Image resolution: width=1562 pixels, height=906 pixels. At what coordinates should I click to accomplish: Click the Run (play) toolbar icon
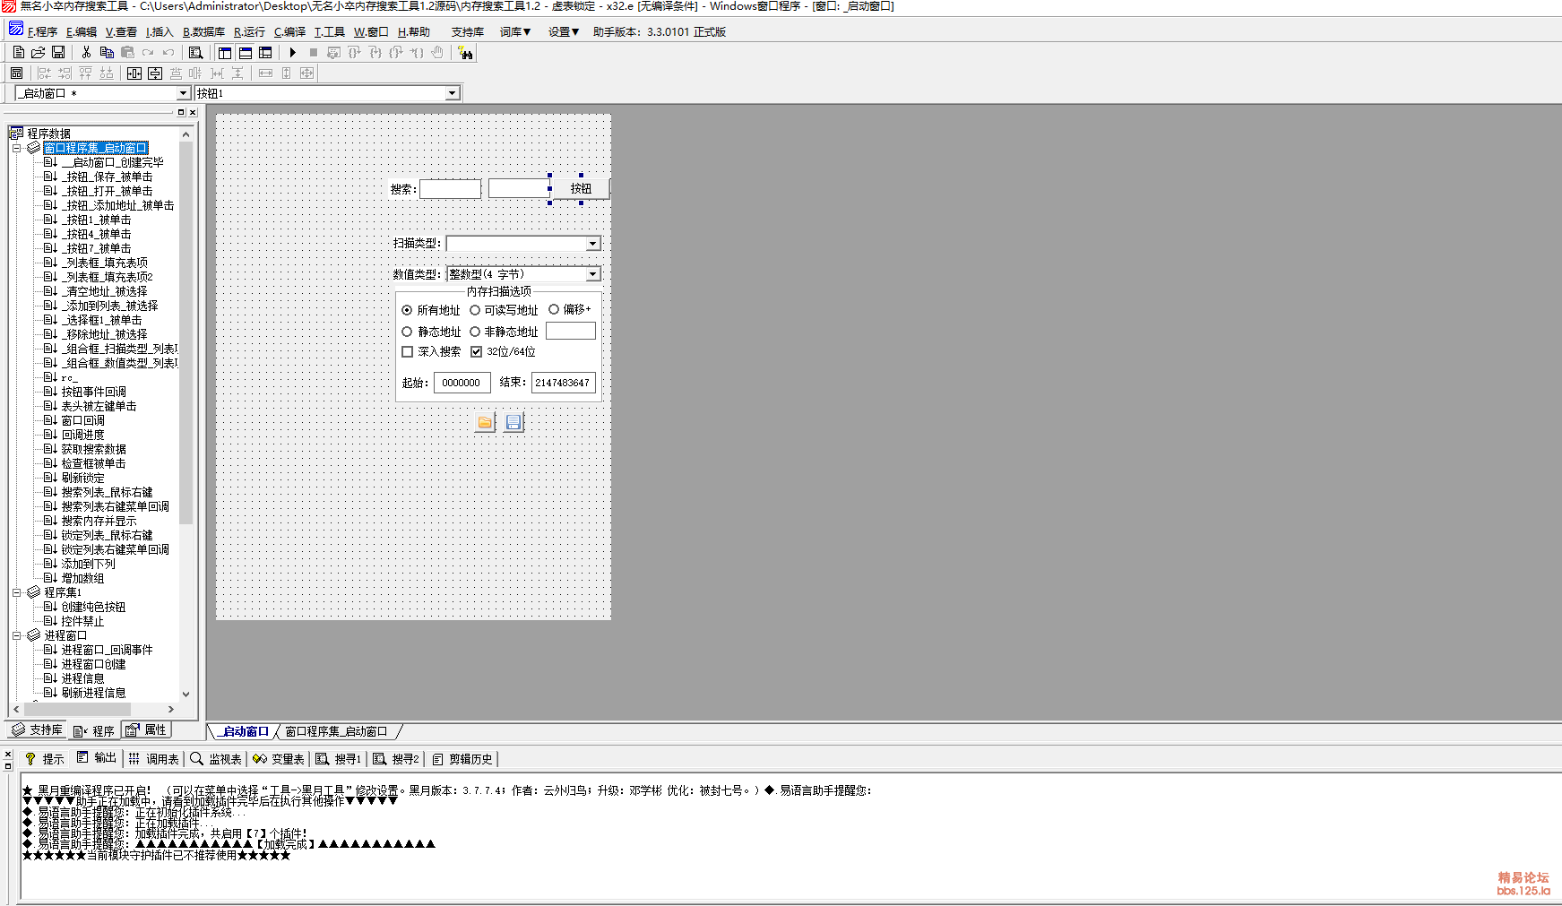(x=293, y=53)
